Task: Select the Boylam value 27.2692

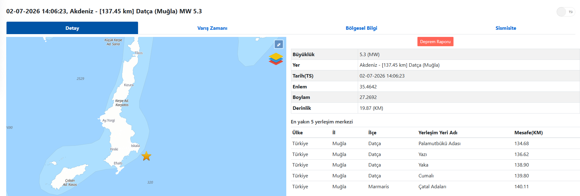Action: pyautogui.click(x=368, y=97)
